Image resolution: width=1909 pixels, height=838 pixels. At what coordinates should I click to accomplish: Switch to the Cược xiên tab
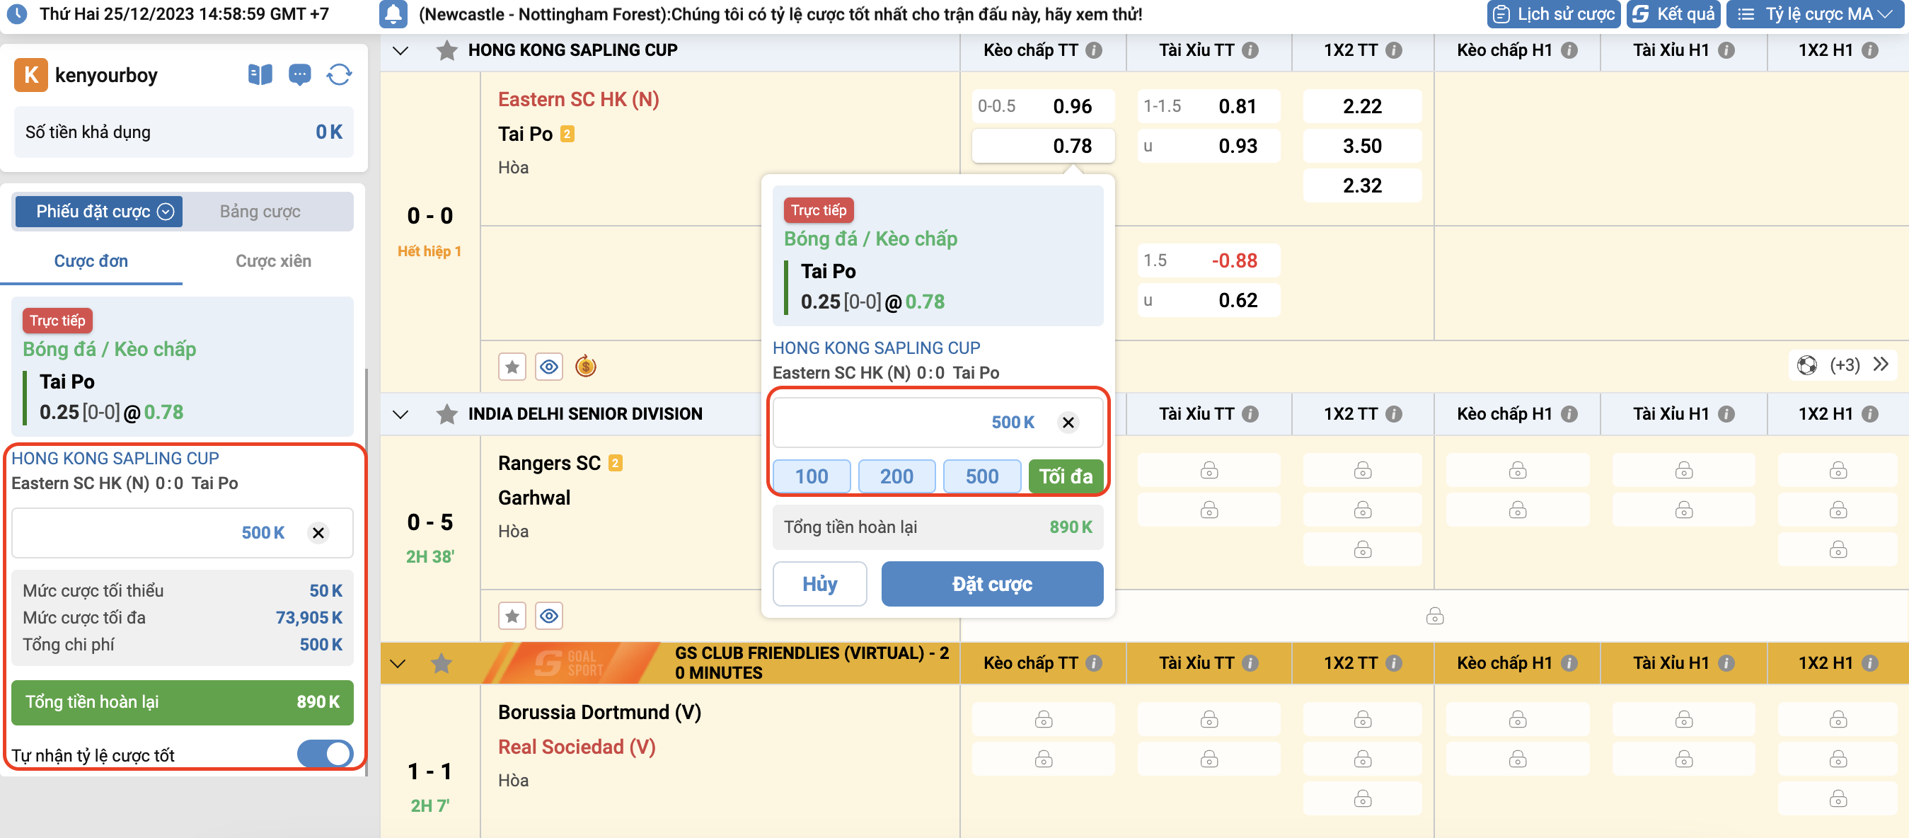(x=272, y=261)
